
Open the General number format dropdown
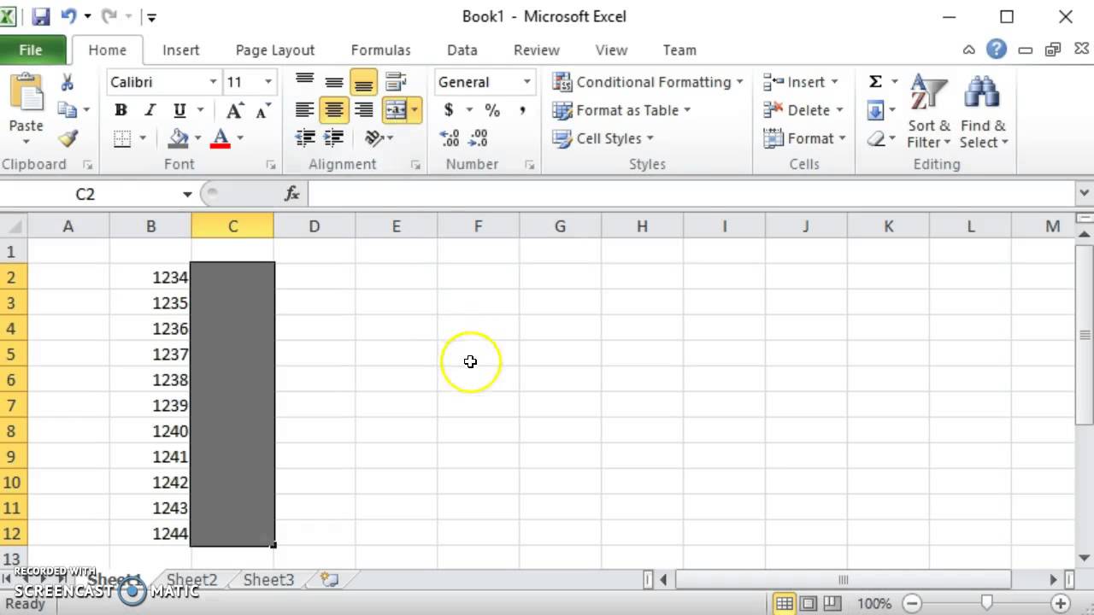(x=526, y=82)
